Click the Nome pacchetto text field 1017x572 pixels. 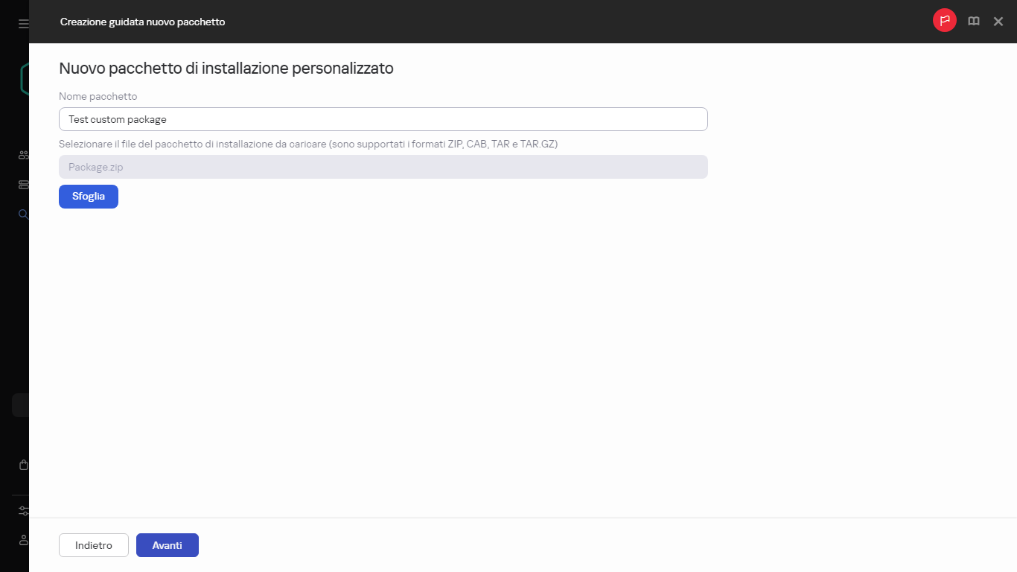pyautogui.click(x=383, y=119)
